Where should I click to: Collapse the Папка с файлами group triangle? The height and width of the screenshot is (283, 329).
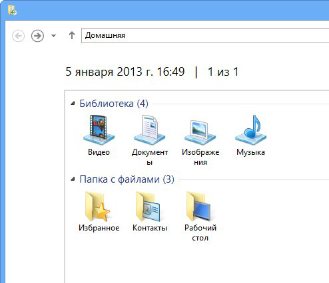click(73, 179)
